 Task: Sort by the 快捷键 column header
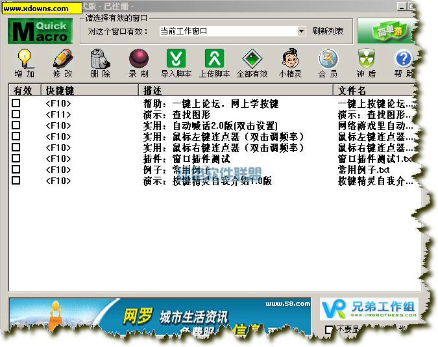tap(90, 90)
